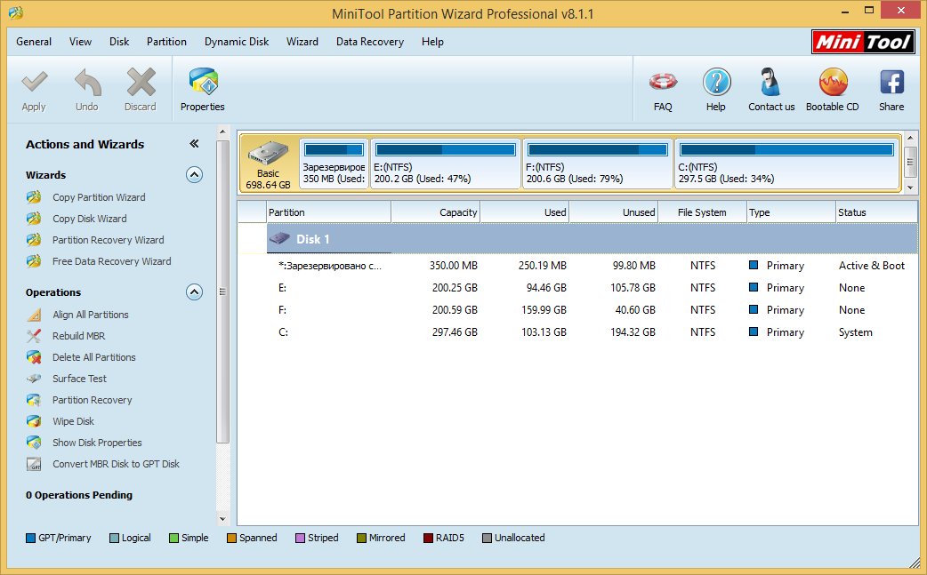Click the Rebuild MBR link
The width and height of the screenshot is (927, 575).
pos(78,336)
